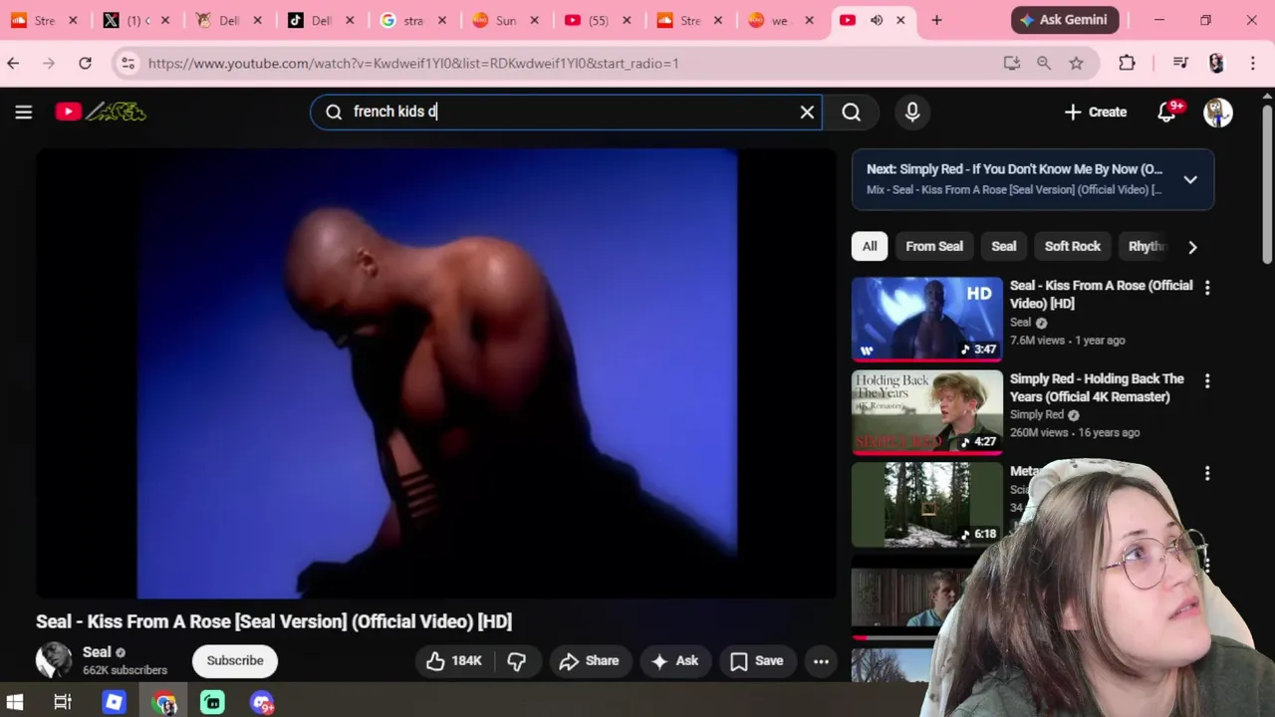Subscribe to the Seal channel
The height and width of the screenshot is (717, 1275).
pyautogui.click(x=235, y=660)
